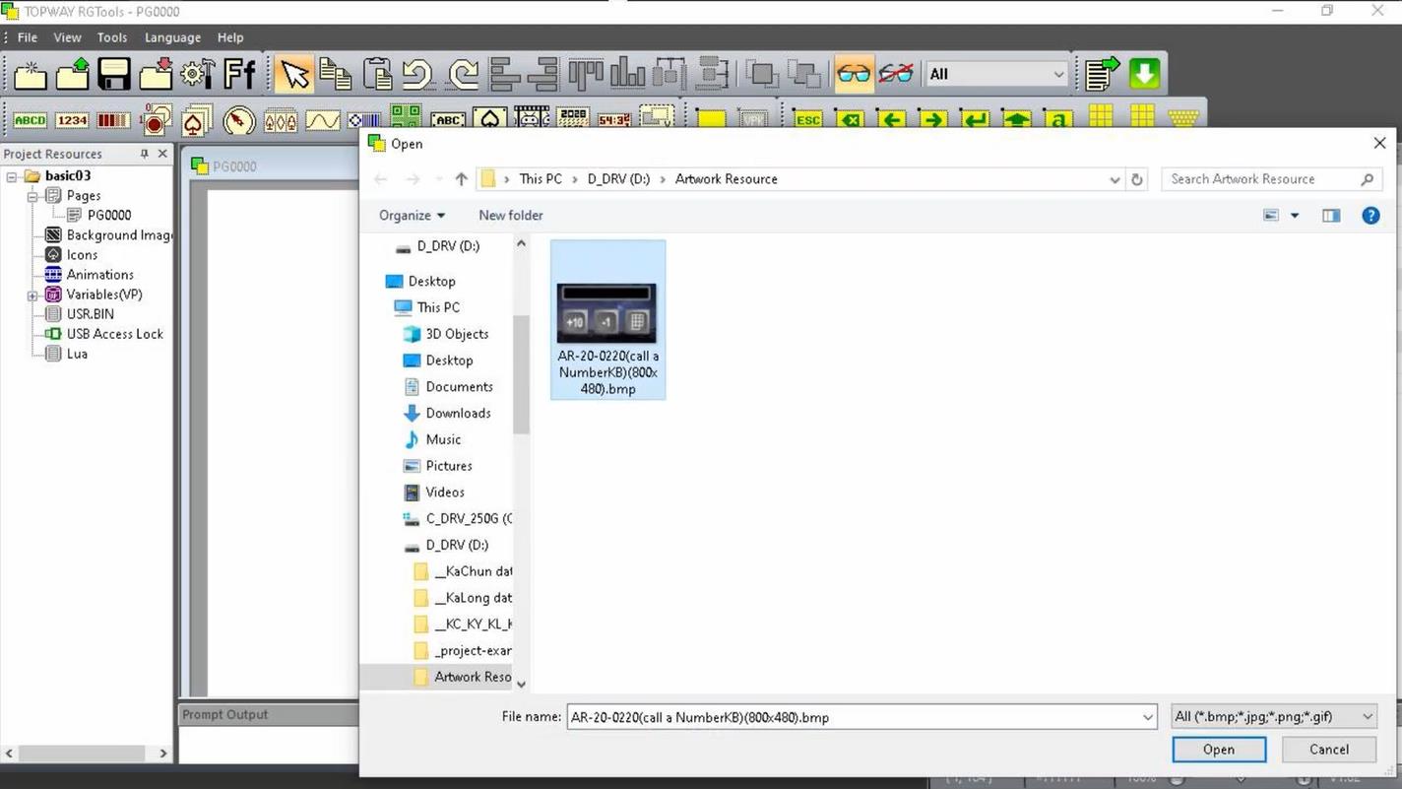Click the New Project folder icon
The height and width of the screenshot is (789, 1402).
pos(30,74)
